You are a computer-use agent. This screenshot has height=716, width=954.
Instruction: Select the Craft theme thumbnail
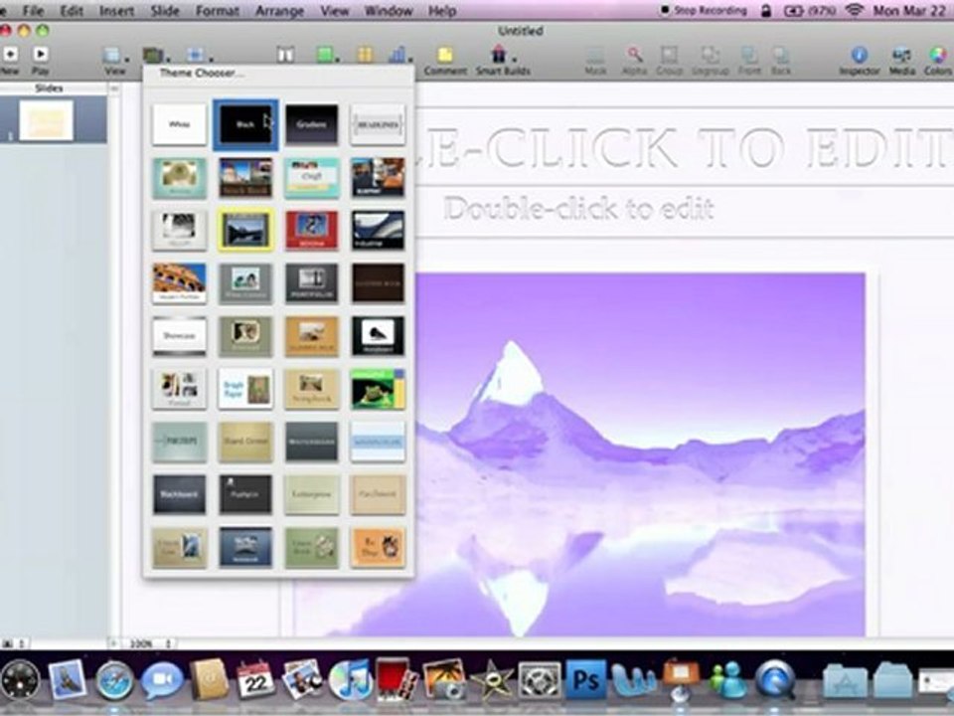pyautogui.click(x=311, y=177)
